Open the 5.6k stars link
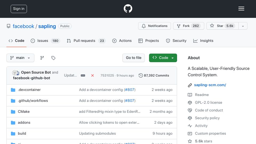This screenshot has width=256, height=144. point(203,141)
